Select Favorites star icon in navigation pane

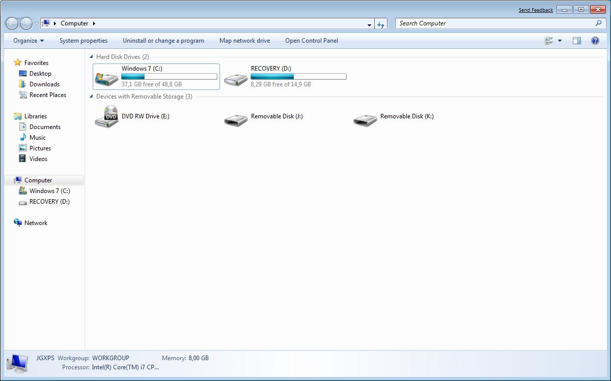tap(18, 62)
